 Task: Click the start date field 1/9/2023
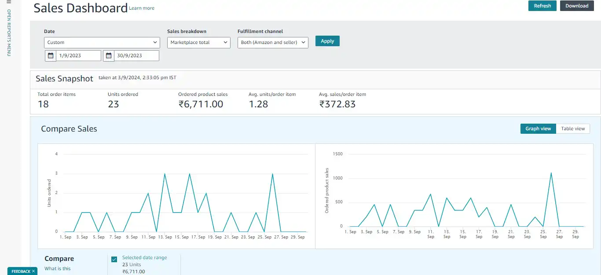pyautogui.click(x=78, y=55)
